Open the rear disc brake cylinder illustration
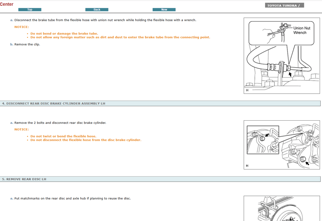Image resolution: width=322 pixels, height=221 pixels. point(281,144)
